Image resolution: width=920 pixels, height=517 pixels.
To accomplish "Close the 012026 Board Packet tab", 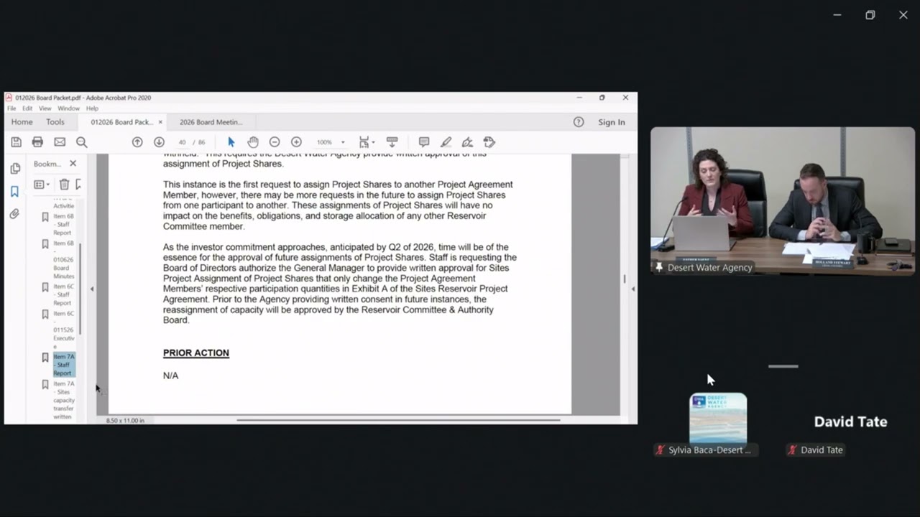I will (x=160, y=122).
